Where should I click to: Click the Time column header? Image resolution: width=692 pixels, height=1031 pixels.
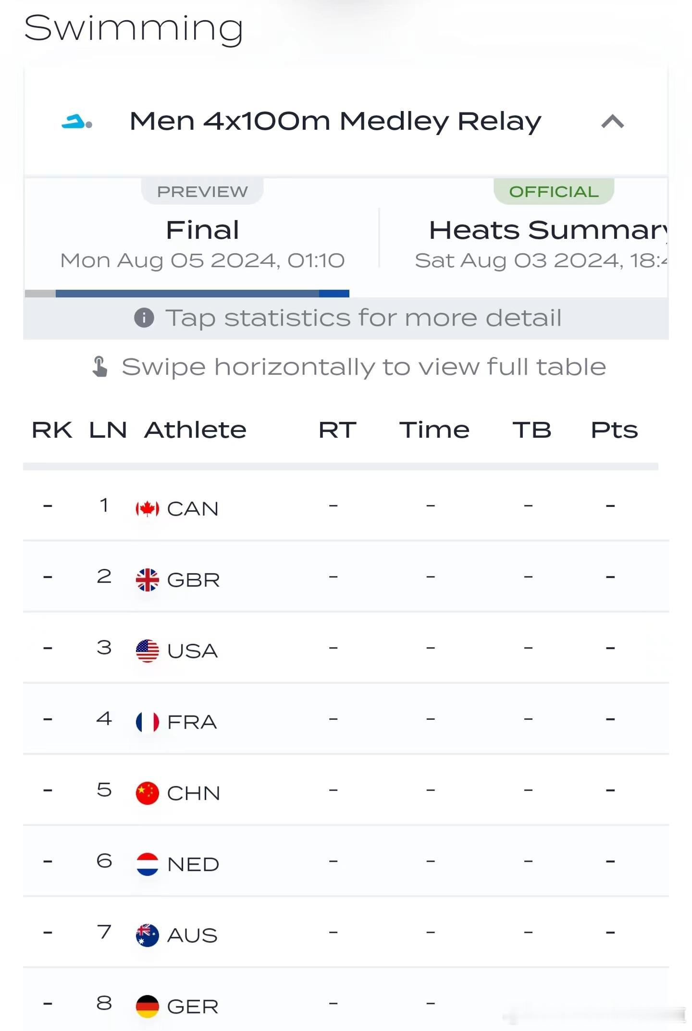[434, 430]
